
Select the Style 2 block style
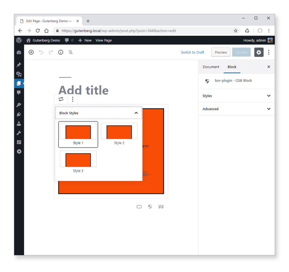(x=119, y=135)
